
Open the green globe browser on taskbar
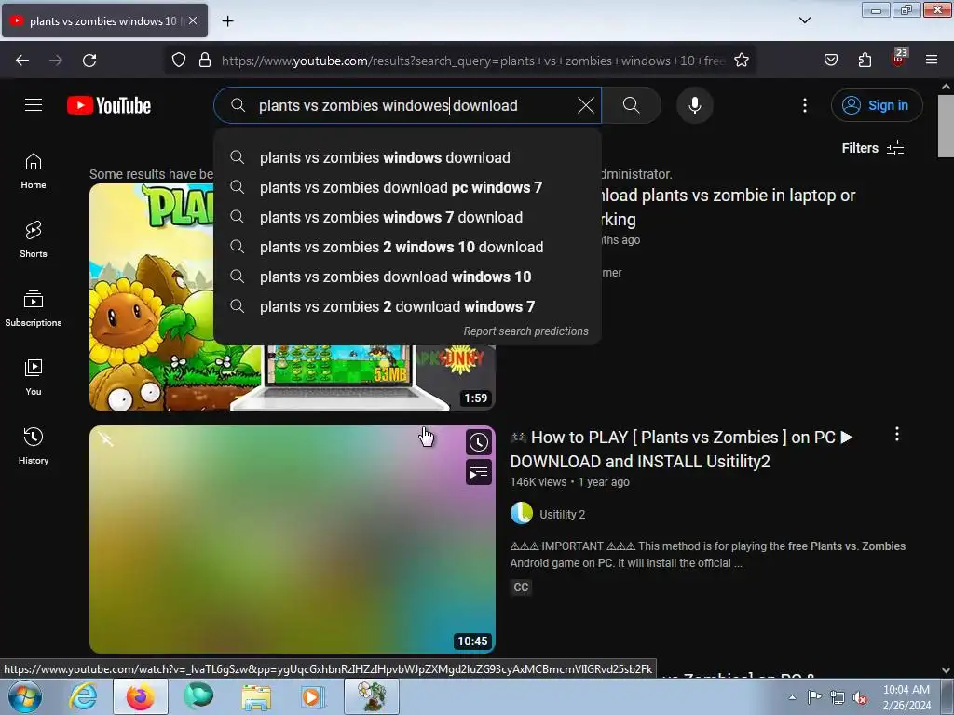[198, 696]
